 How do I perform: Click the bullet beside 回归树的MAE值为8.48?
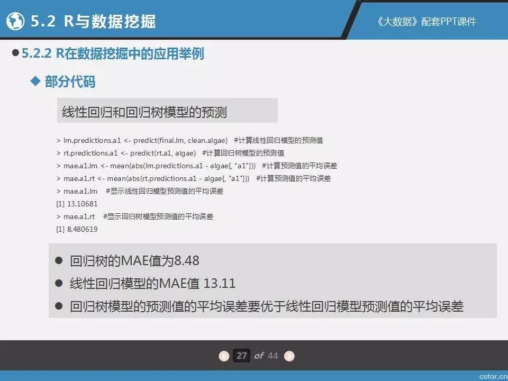point(59,261)
